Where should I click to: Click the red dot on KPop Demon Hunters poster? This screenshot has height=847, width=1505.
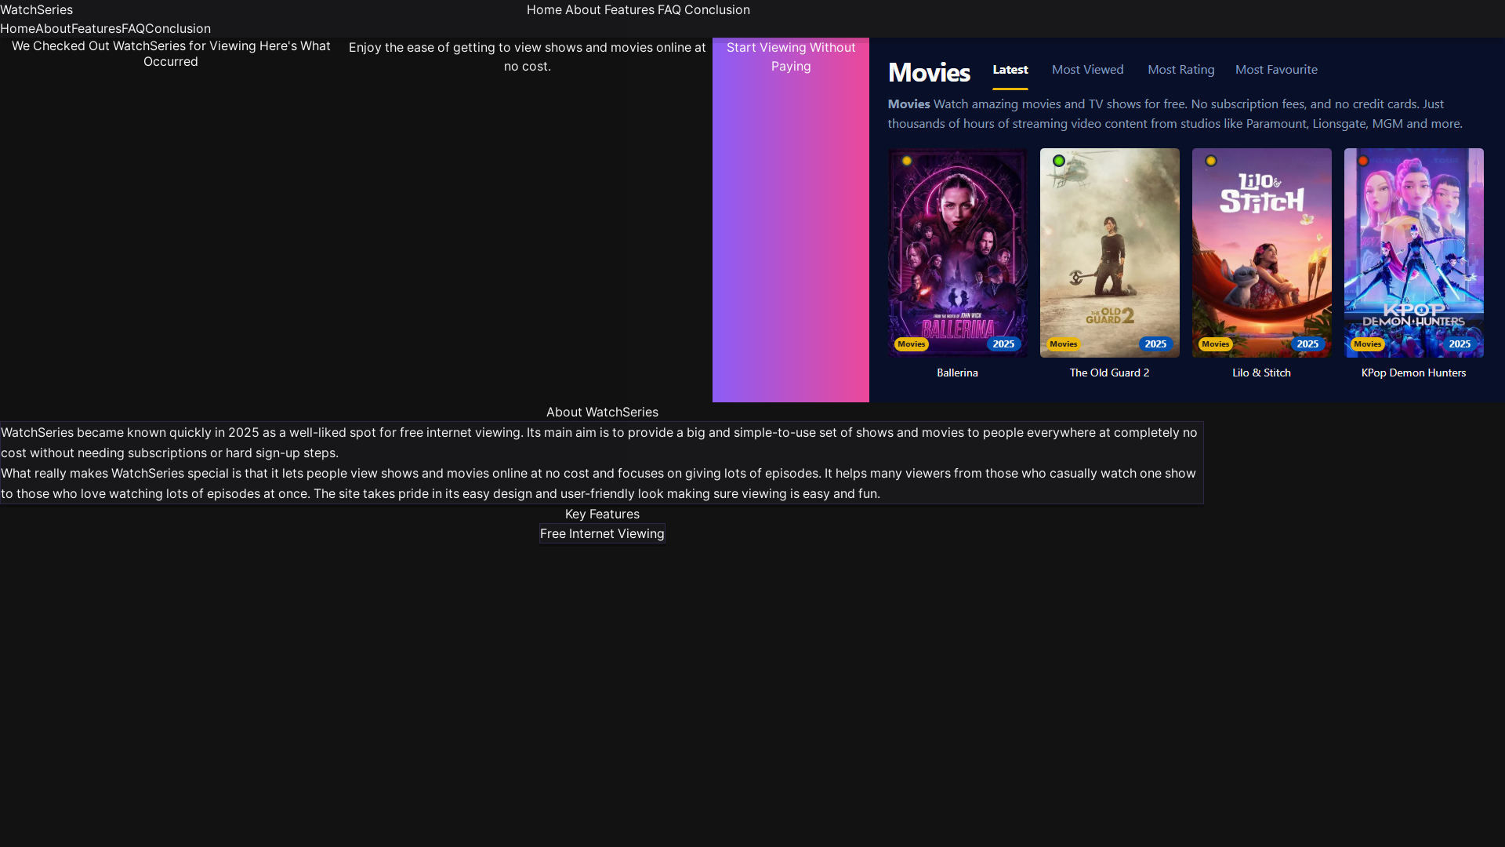point(1363,161)
